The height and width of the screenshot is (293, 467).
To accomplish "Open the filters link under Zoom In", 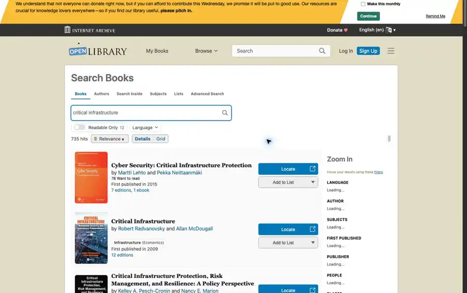I will point(378,172).
